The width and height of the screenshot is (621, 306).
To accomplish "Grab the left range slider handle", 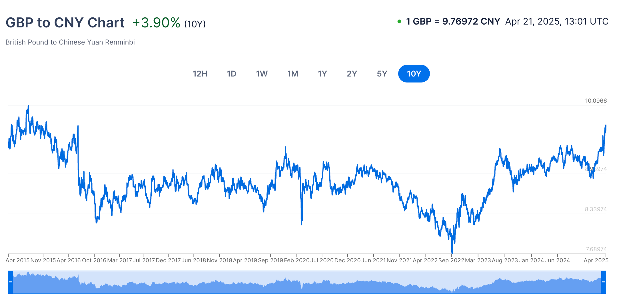I will pyautogui.click(x=11, y=282).
